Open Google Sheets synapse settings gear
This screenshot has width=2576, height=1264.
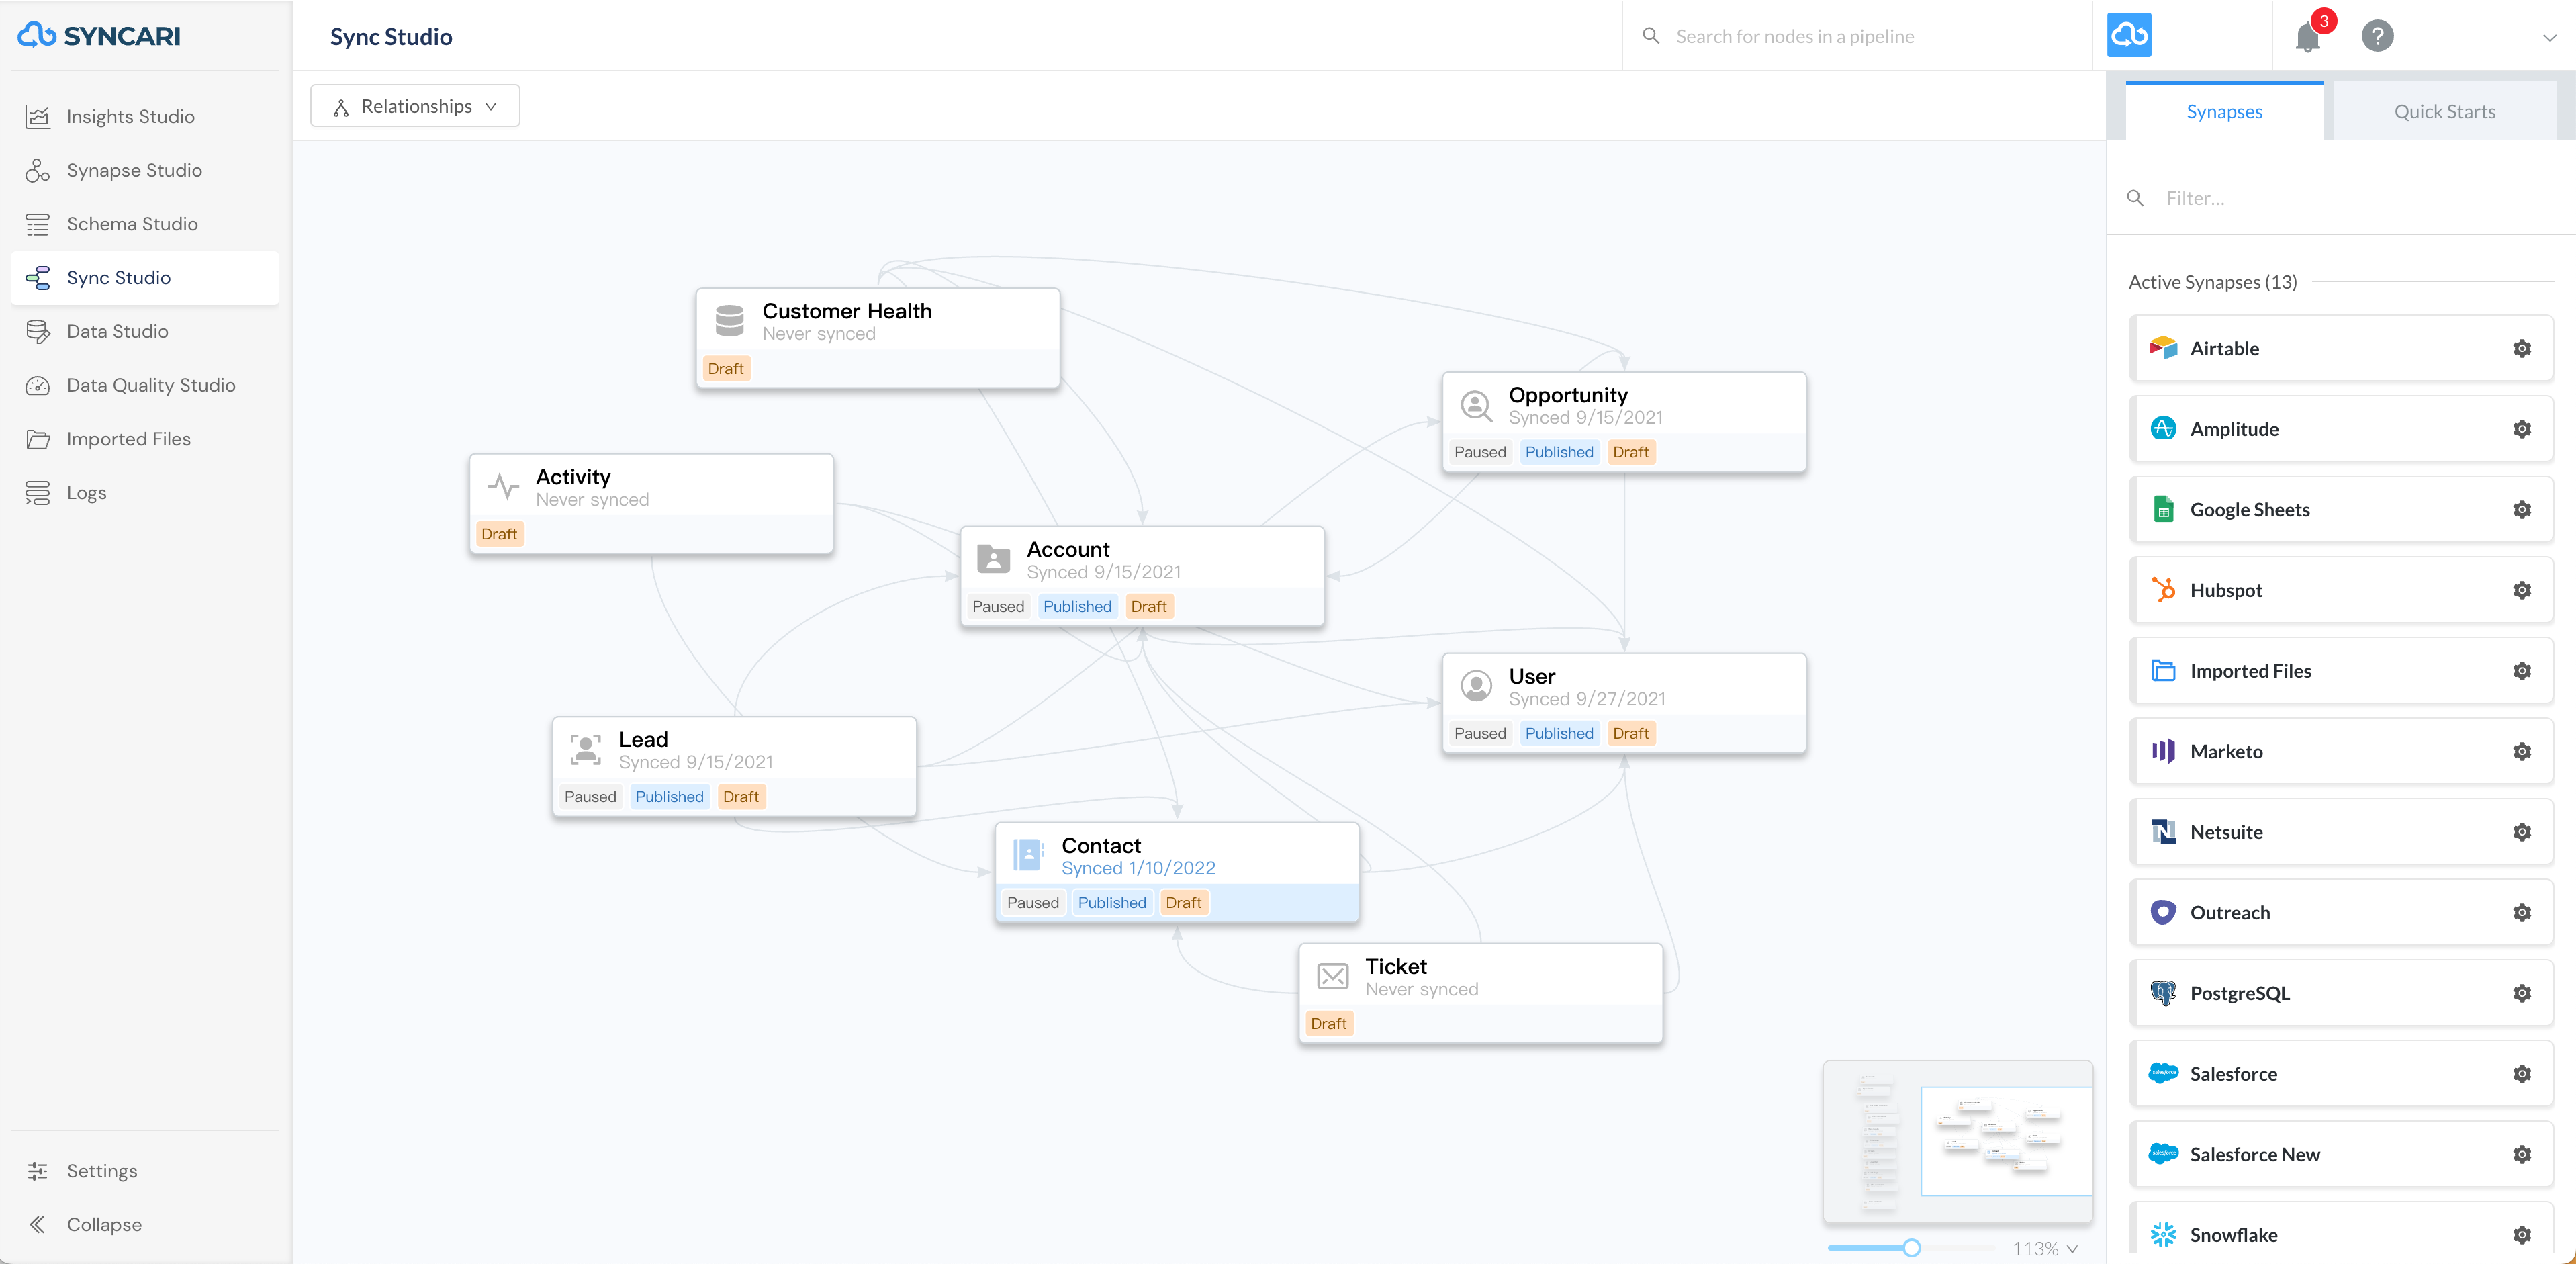2522,510
